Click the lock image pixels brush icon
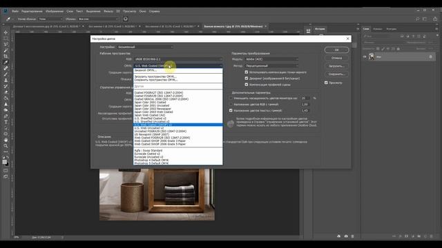Image resolution: width=442 pixels, height=248 pixels. [383, 49]
